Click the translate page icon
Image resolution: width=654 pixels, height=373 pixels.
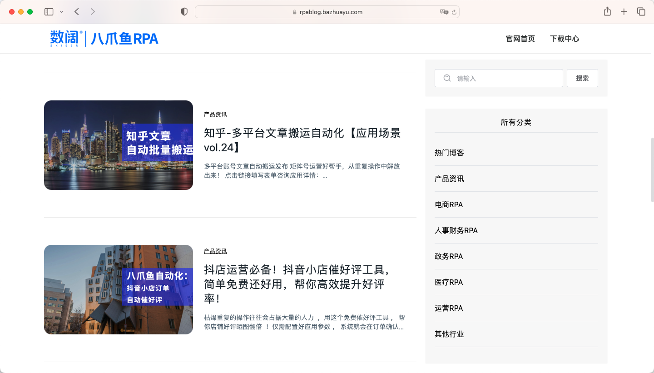point(444,12)
